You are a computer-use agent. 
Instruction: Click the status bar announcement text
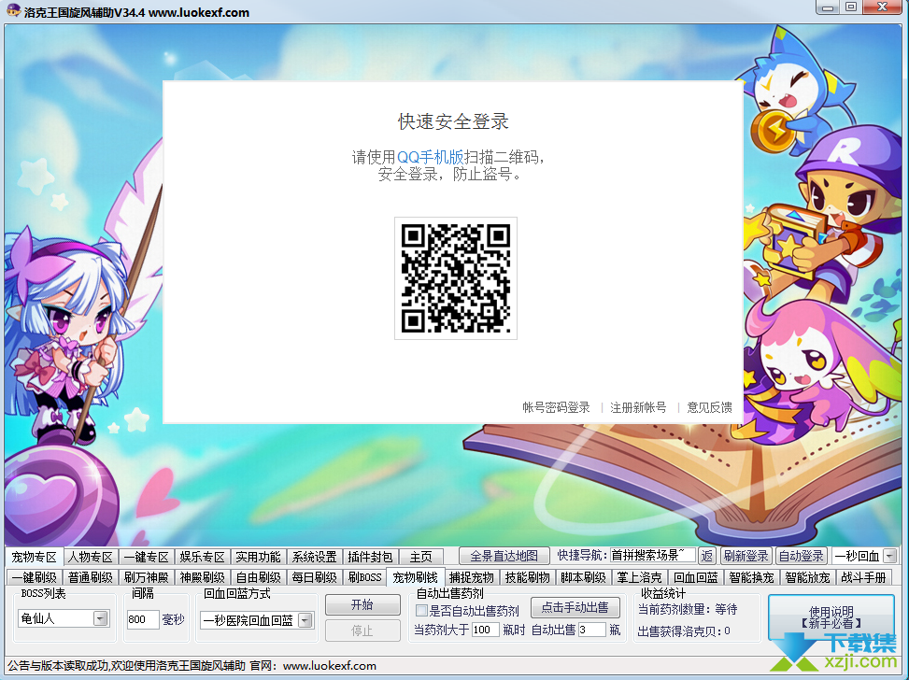tap(192, 665)
